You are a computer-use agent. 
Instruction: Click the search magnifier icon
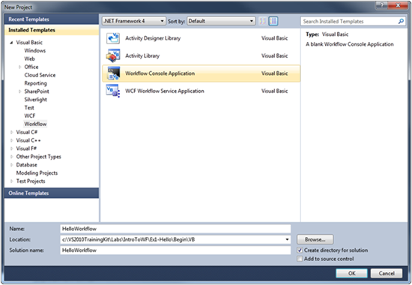coord(401,21)
